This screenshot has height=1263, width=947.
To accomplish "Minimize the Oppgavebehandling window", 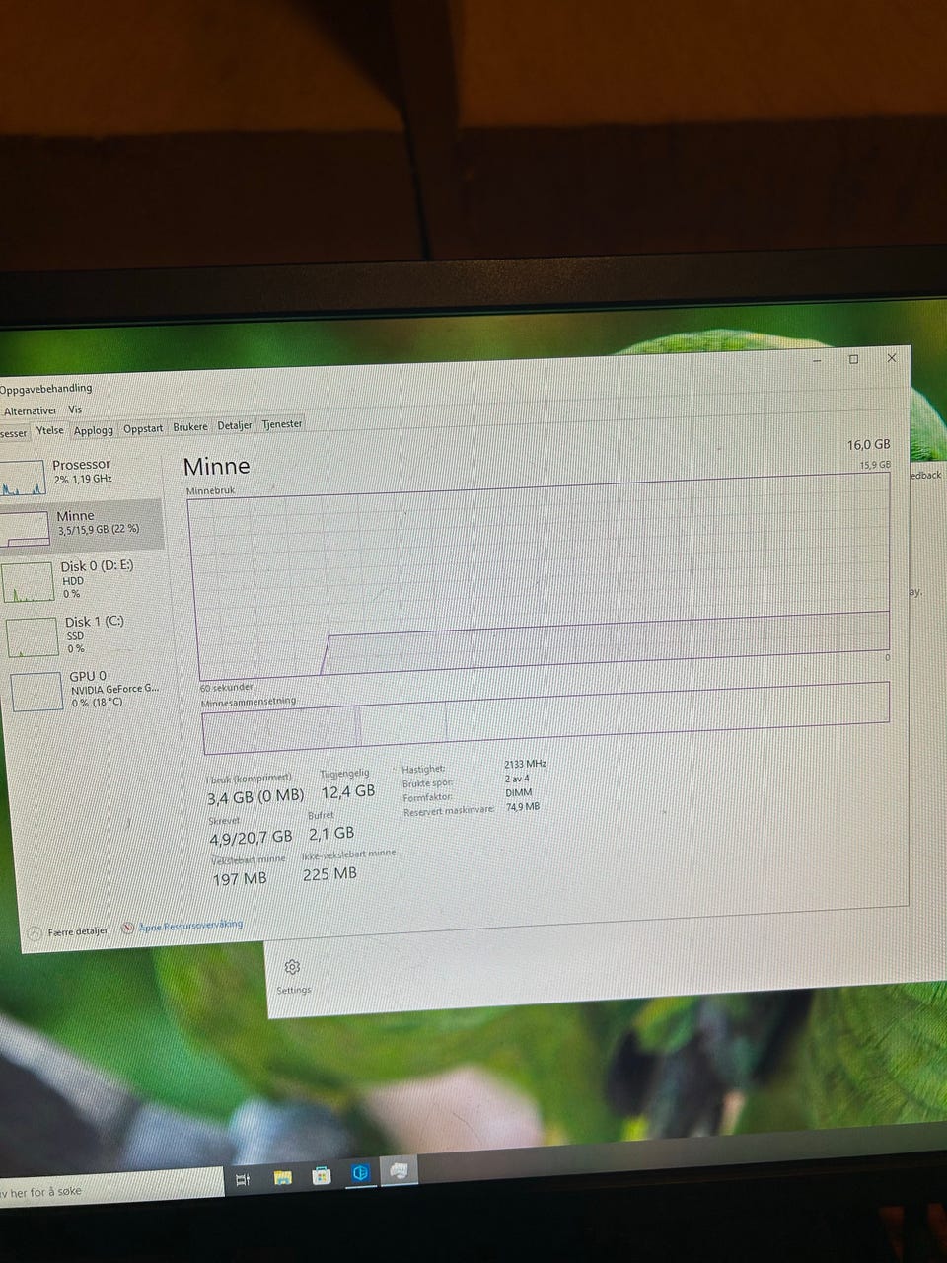I will [818, 360].
